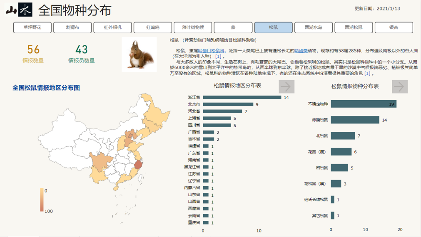Switch to the 刺猬布 tab
The height and width of the screenshot is (237, 421).
[x=72, y=27]
